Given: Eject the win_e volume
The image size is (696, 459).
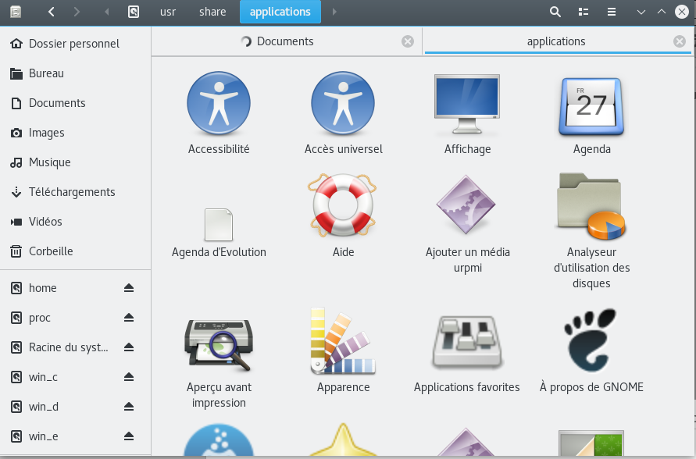Looking at the screenshot, I should coord(129,436).
